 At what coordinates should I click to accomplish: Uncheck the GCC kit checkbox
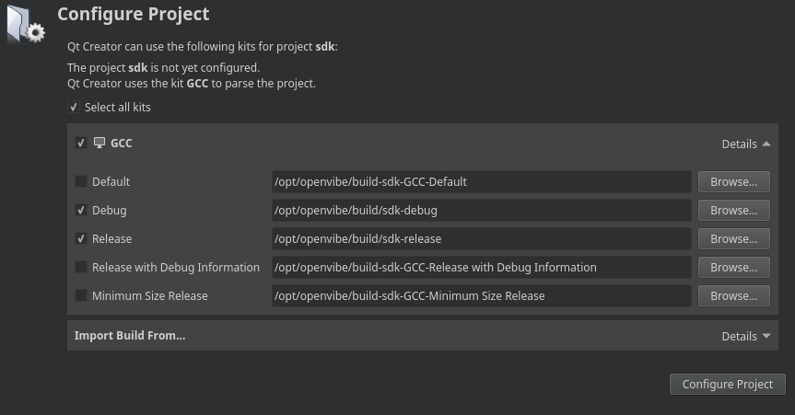coord(81,144)
